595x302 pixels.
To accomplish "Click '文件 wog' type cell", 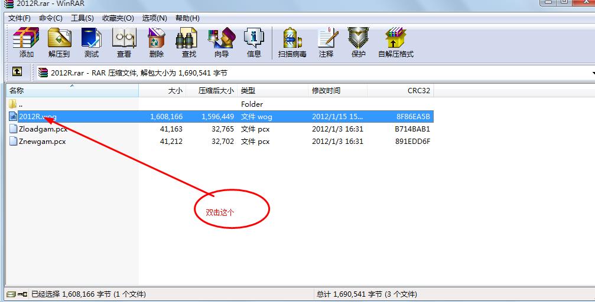I will pos(256,117).
